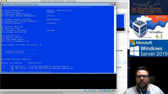
Task: Click '7) Remote Desktop:' line
Action: (11, 23)
